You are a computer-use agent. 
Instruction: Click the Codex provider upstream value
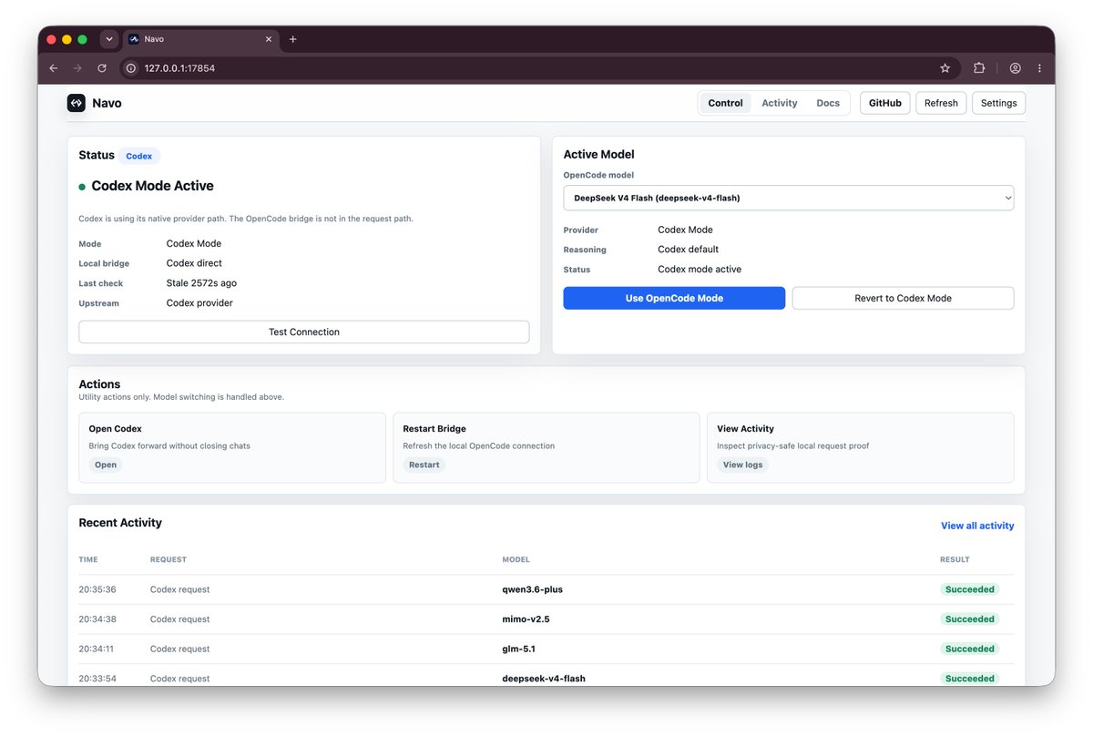click(x=199, y=303)
